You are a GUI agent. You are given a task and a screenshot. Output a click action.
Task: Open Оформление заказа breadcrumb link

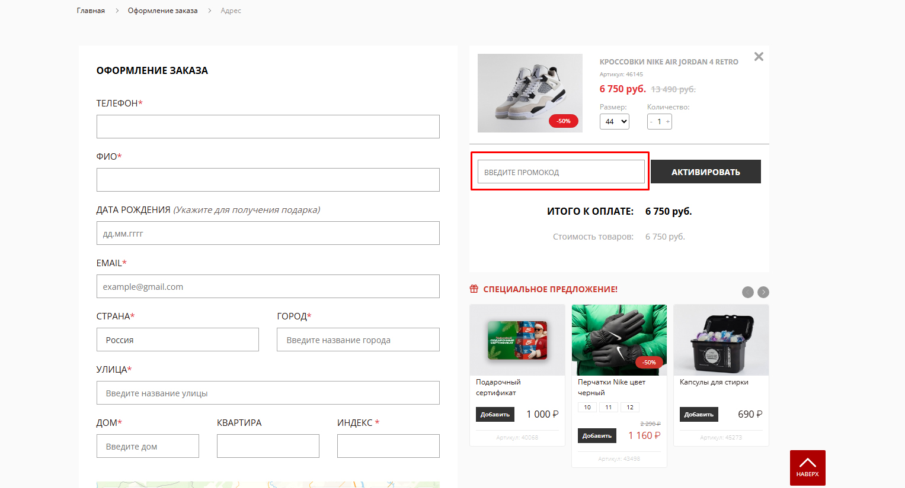[x=163, y=11]
